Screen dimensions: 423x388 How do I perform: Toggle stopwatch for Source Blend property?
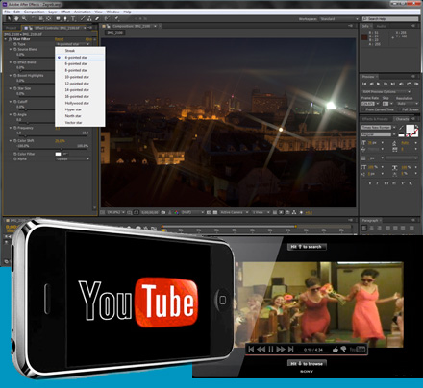click(x=14, y=50)
